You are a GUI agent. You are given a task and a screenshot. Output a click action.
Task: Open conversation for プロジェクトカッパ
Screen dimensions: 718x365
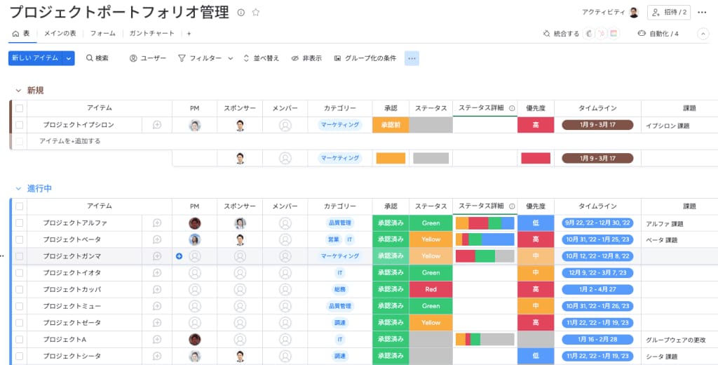pos(157,289)
